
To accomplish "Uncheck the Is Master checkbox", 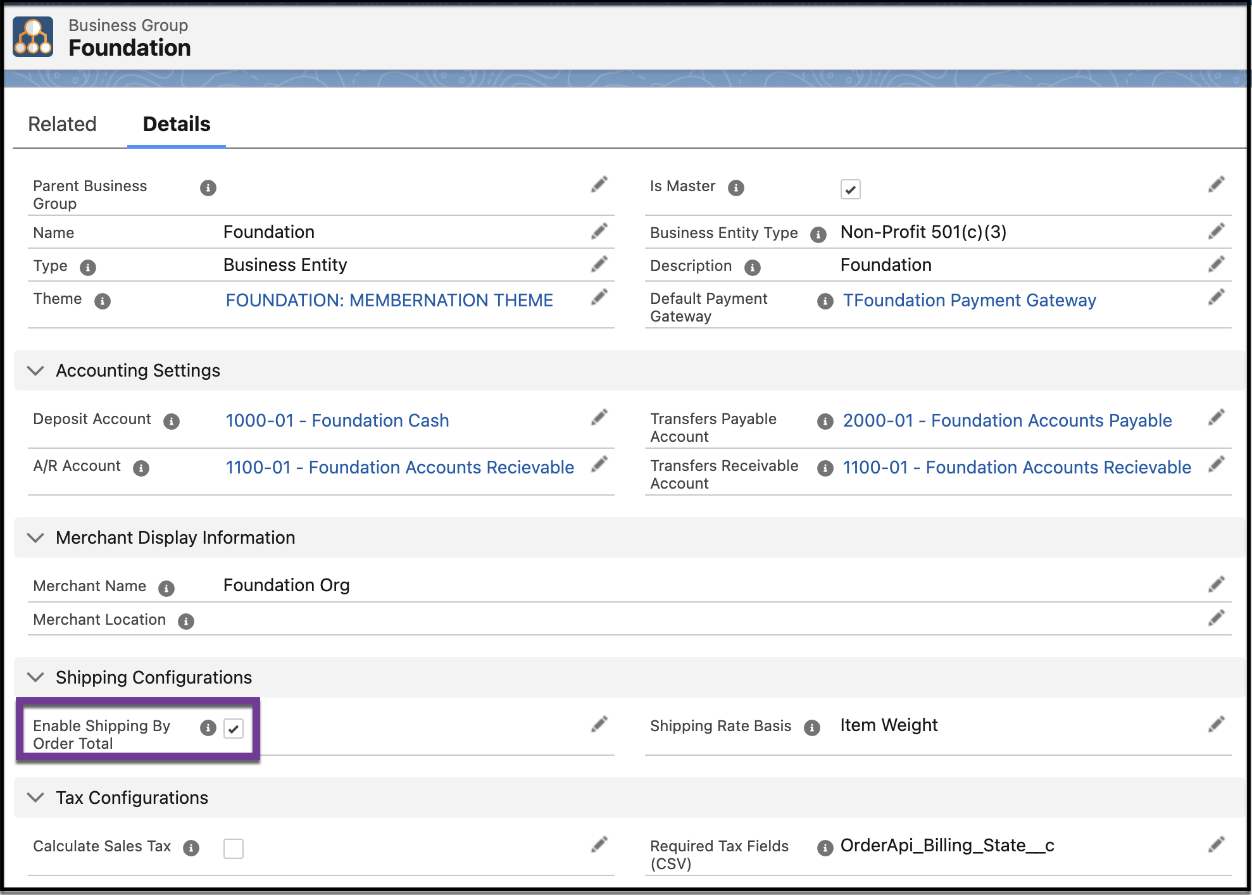I will tap(851, 189).
